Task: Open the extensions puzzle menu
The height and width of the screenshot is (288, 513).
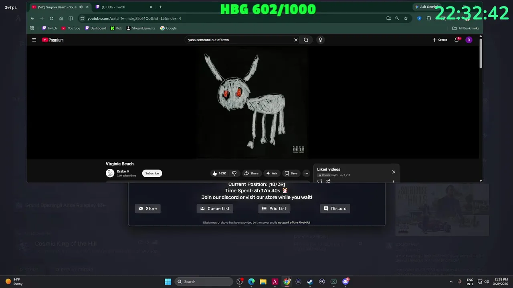Action: (429, 18)
